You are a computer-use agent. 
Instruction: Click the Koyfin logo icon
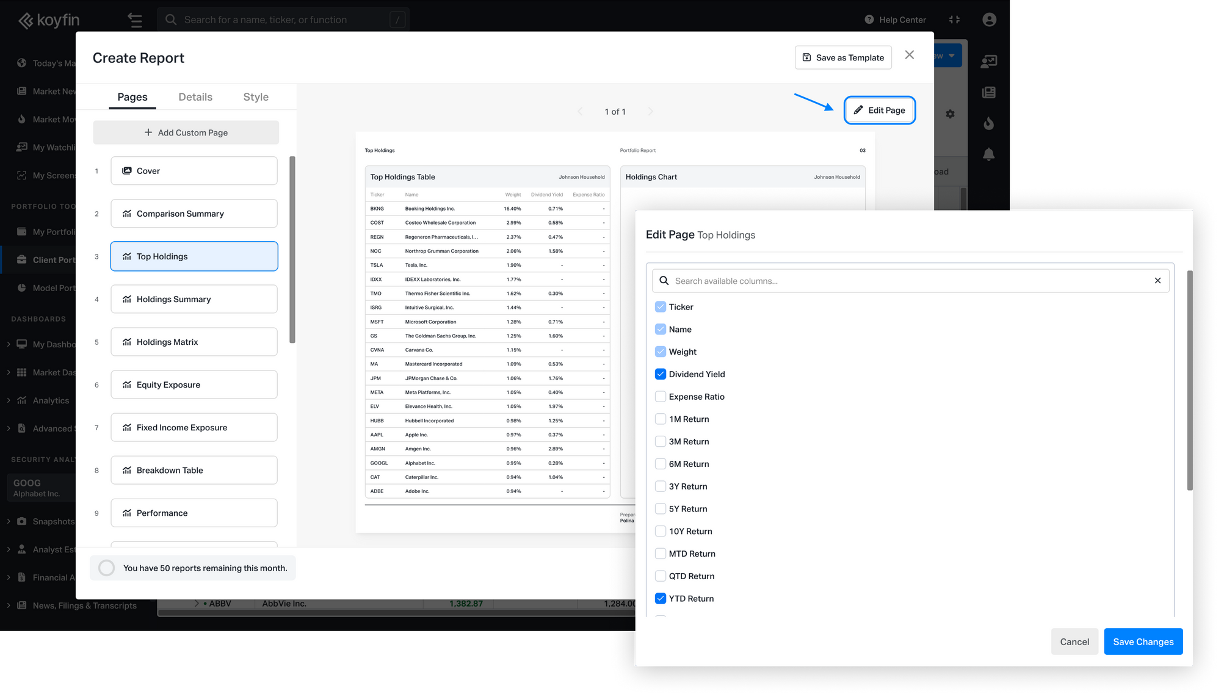pyautogui.click(x=26, y=20)
